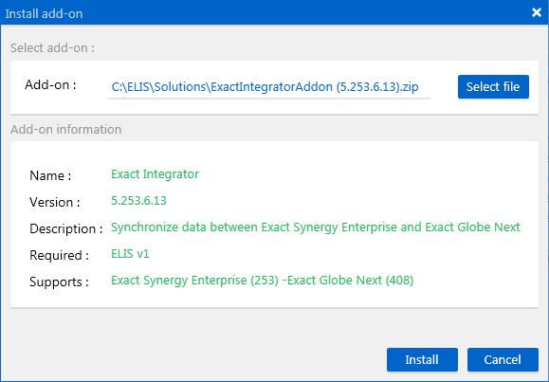Click the Install button
This screenshot has width=549, height=382.
click(422, 359)
